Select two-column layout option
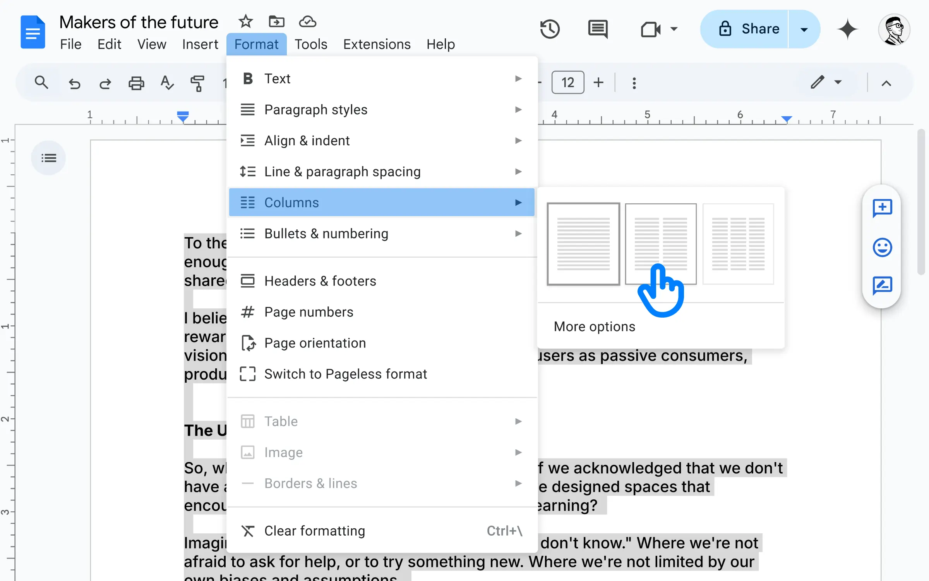Image resolution: width=929 pixels, height=581 pixels. click(660, 243)
